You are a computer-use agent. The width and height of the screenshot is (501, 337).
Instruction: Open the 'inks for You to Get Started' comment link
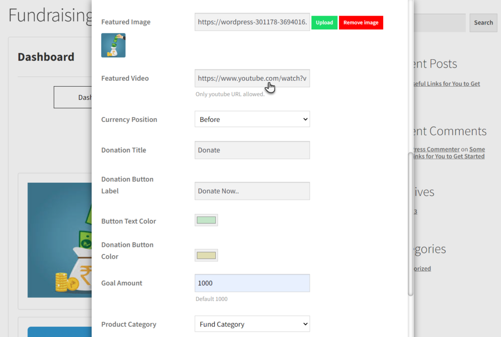(x=449, y=156)
